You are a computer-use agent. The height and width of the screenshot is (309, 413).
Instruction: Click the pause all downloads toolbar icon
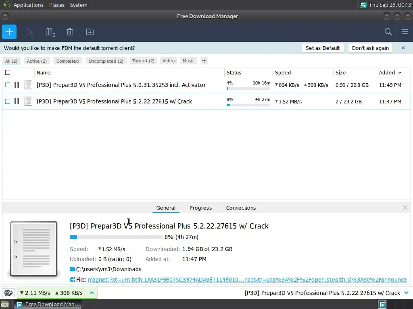click(x=50, y=32)
